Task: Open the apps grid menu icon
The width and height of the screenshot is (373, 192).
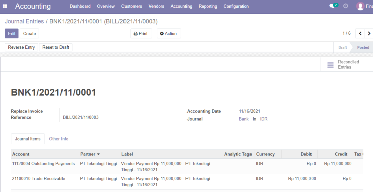Action: (x=5, y=6)
